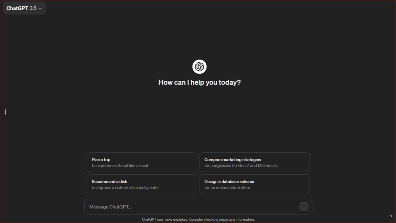Open the help question mark button

[x=391, y=217]
